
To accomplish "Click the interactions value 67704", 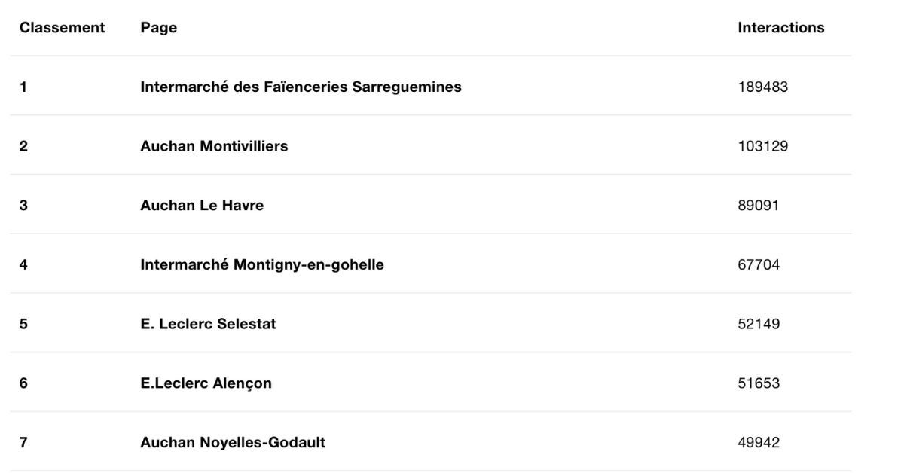I will pos(759,264).
